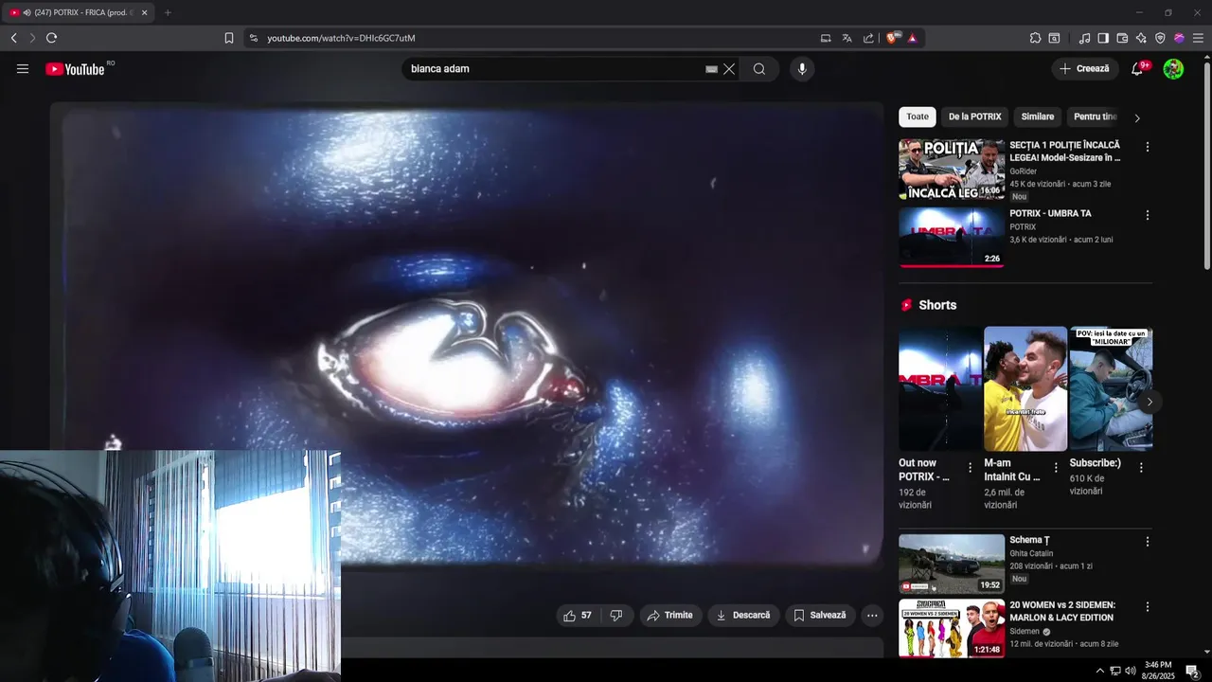Open the on-screen keyboard in search box

pos(711,69)
